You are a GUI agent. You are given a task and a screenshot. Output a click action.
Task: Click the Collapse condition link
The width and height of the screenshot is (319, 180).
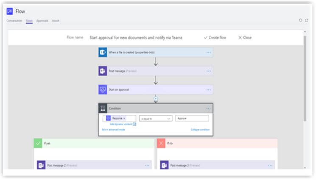tap(200, 130)
